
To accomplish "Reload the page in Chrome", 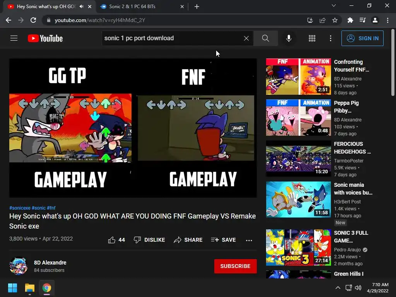I will (x=33, y=20).
